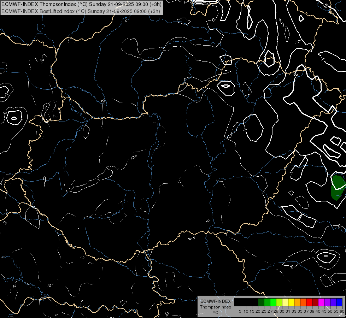Viewport: 346px width, 318px height.
Task: Choose the bright yellow 31–33 legend swatch
Action: [291, 302]
